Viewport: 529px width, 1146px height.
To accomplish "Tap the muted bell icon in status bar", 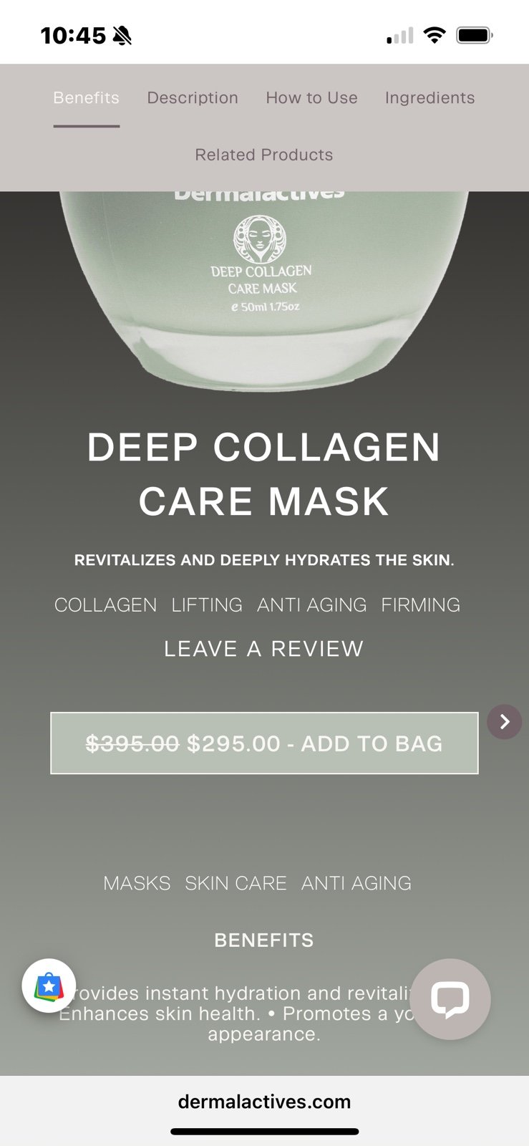I will click(122, 35).
